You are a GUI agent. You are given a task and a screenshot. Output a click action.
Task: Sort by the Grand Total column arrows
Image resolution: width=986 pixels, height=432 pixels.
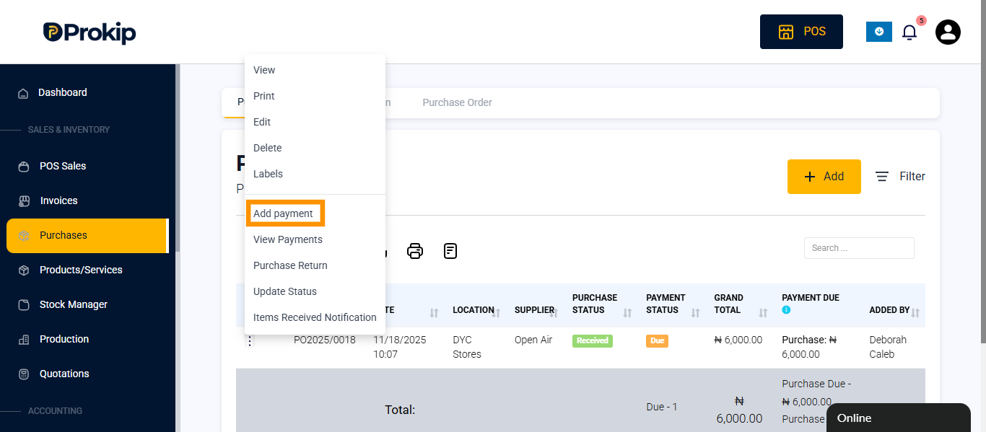pos(764,313)
